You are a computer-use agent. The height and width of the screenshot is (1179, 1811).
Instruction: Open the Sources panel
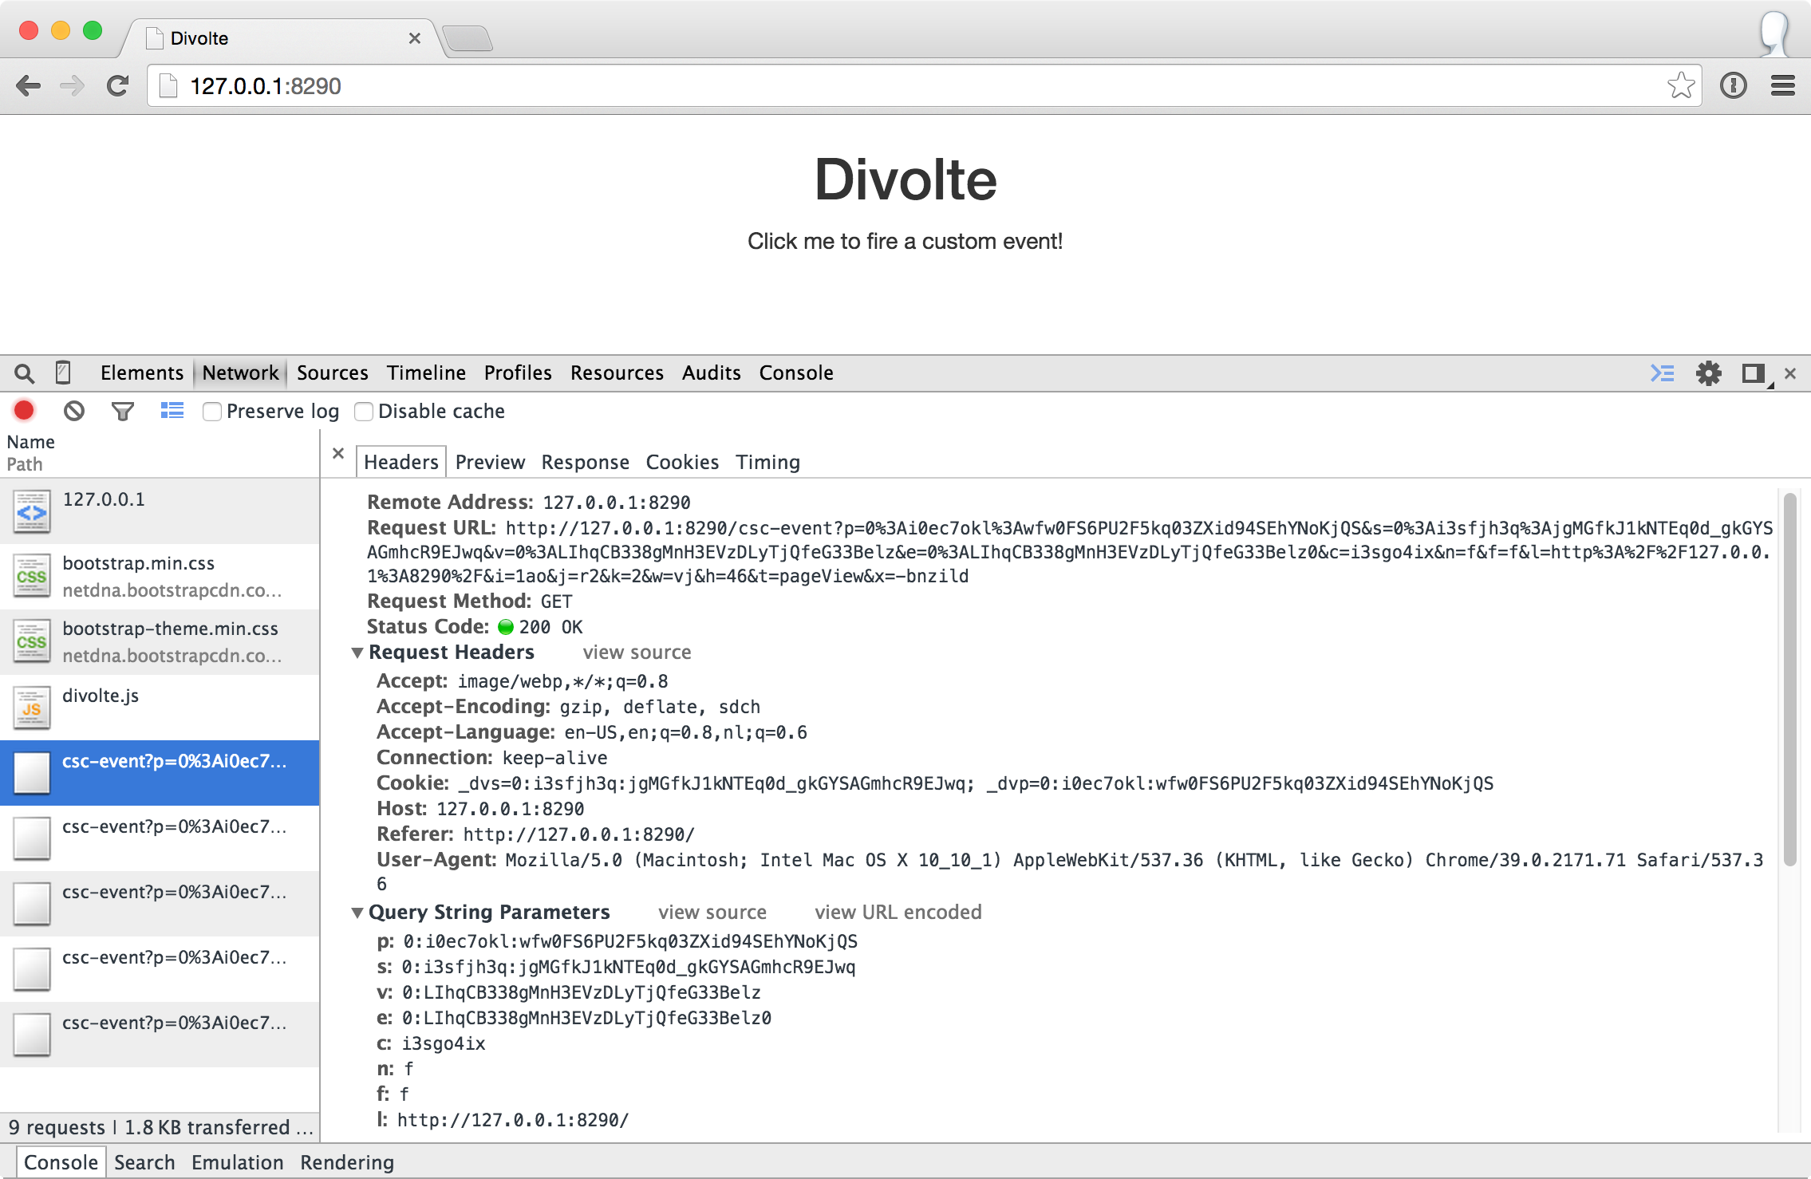(x=332, y=373)
